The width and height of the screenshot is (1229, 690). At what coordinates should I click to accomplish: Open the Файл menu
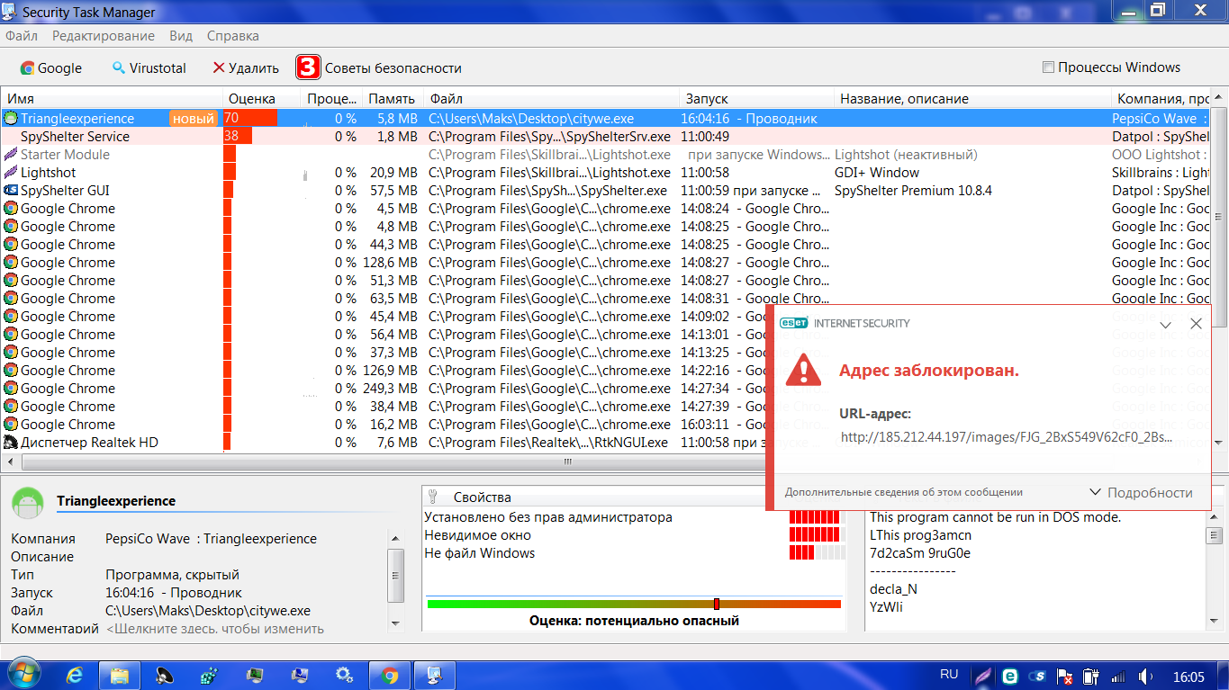tap(22, 36)
